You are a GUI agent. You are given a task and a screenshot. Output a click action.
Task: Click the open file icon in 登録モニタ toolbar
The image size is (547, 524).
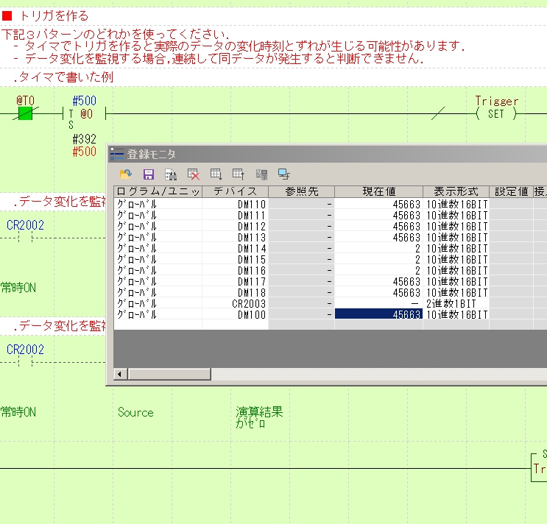click(x=126, y=174)
